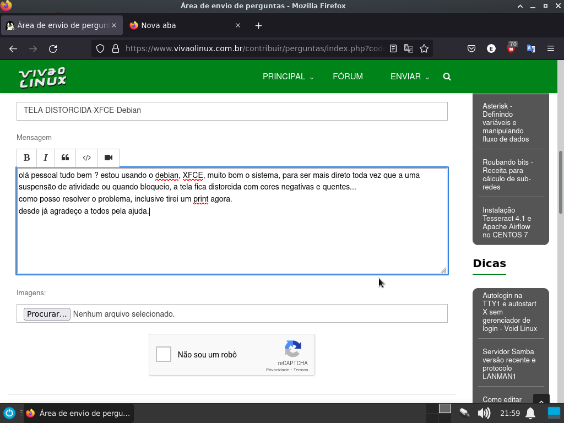
Task: Go back to previous page
Action: click(13, 48)
